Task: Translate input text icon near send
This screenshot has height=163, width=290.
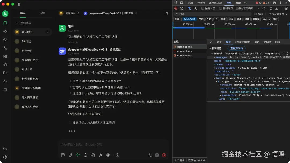Action: click(150, 155)
